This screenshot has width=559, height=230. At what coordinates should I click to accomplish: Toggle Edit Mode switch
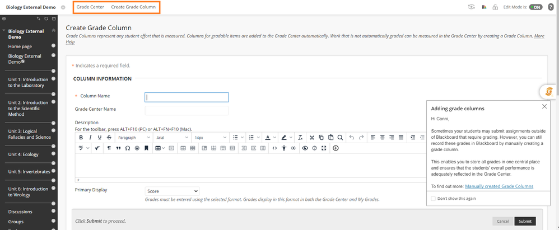pos(535,7)
